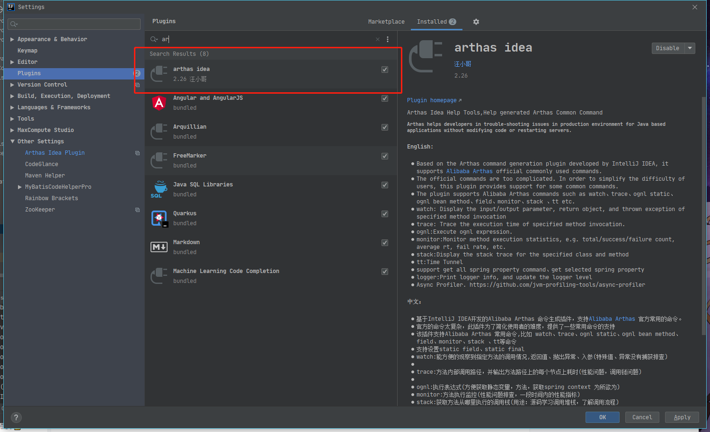Expand the MyBatisCodeHelperPro node
The image size is (710, 432).
click(20, 187)
